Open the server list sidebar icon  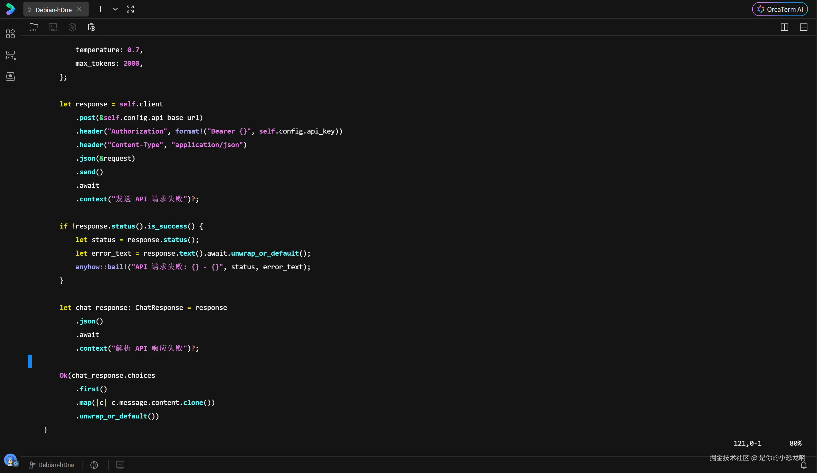10,55
